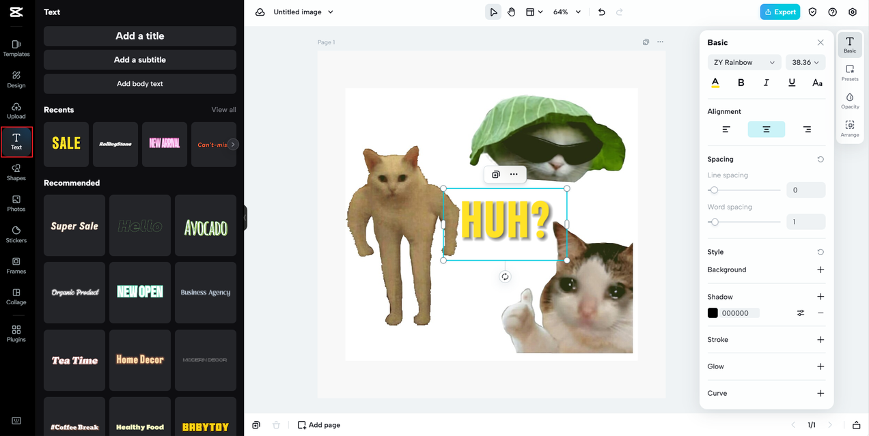Undo the last action
869x436 pixels.
click(601, 12)
